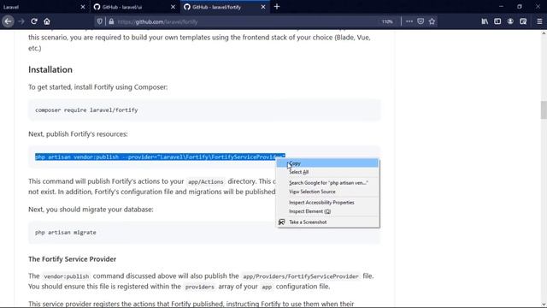
Task: Click the toolbar icon left of the hamburger menu
Action: (523, 21)
